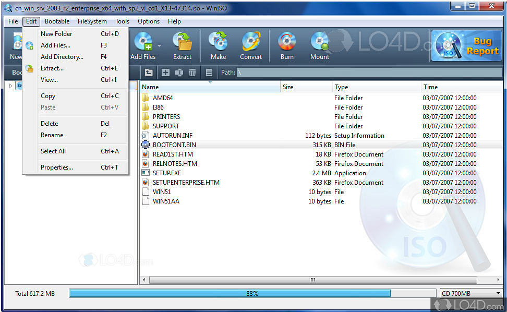Choose Add Directory... from Edit menu
Screen dimensions: 507x312
tap(62, 57)
